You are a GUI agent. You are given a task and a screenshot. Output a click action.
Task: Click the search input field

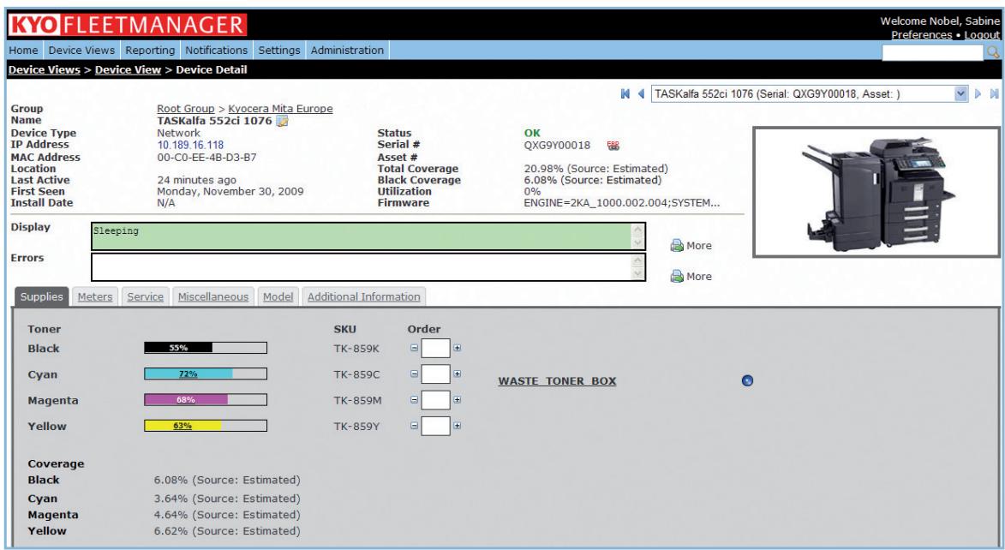click(x=932, y=52)
